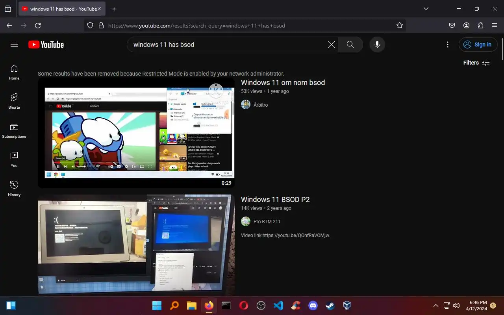504x315 pixels.
Task: Open search Filters
Action: 476,63
